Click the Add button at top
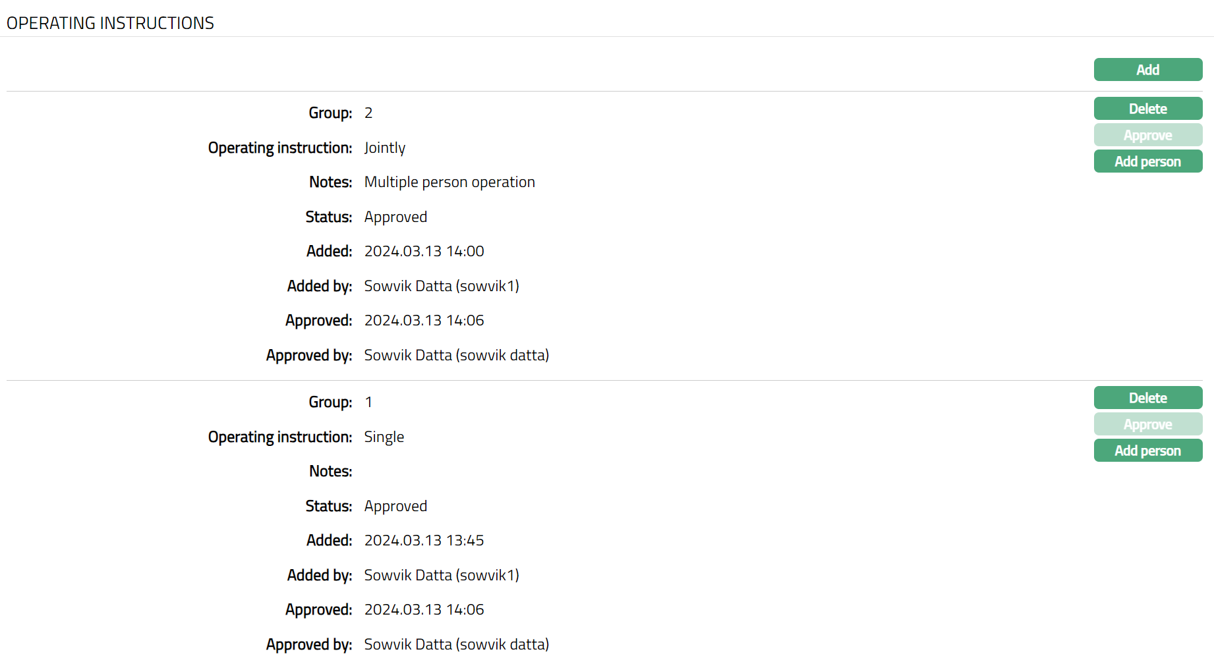1214x664 pixels. pyautogui.click(x=1147, y=70)
